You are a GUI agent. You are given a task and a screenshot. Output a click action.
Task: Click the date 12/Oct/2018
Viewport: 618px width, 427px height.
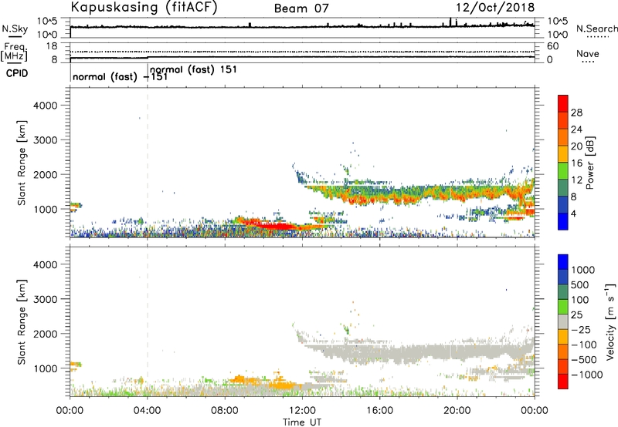(495, 8)
